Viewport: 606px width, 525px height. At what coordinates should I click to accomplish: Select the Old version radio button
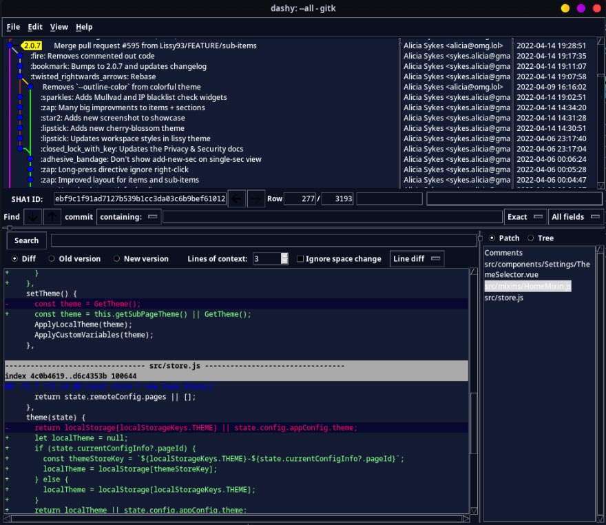tap(52, 259)
